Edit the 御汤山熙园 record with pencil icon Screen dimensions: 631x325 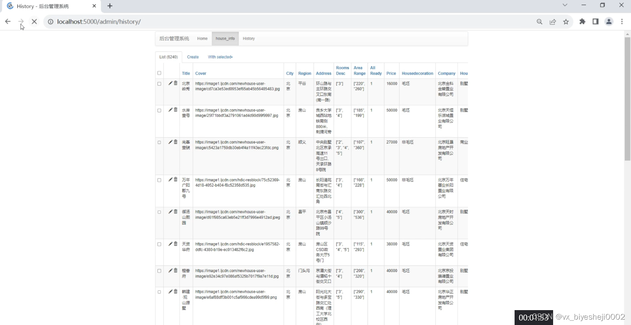point(170,212)
